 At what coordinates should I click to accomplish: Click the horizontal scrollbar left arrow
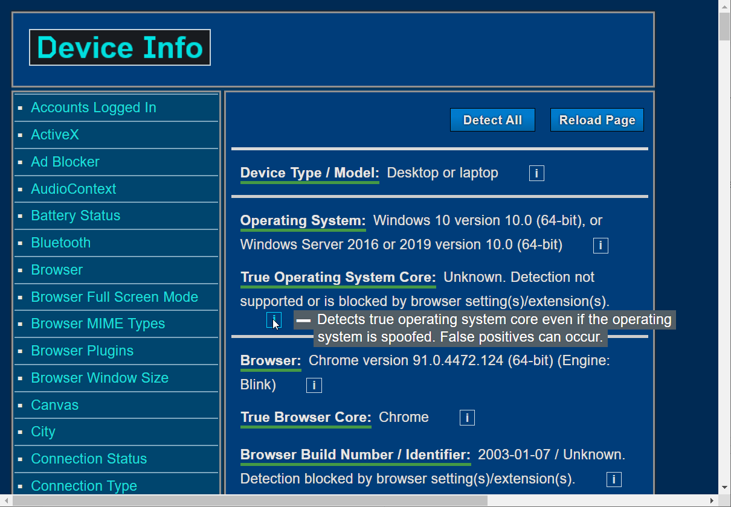[6, 501]
